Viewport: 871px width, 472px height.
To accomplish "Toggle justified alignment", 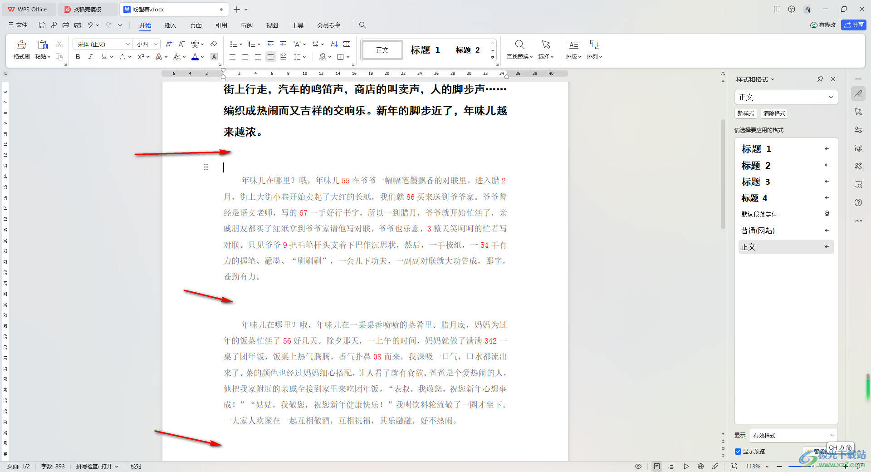I will point(270,57).
